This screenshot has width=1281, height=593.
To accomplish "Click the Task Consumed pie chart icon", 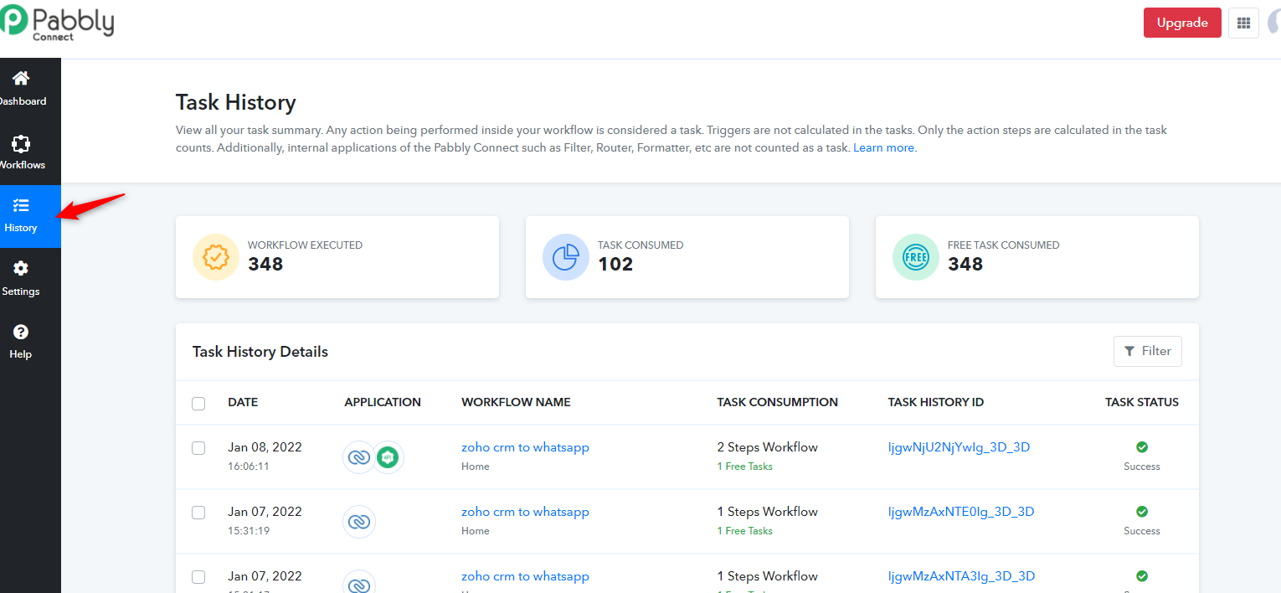I will click(x=566, y=257).
